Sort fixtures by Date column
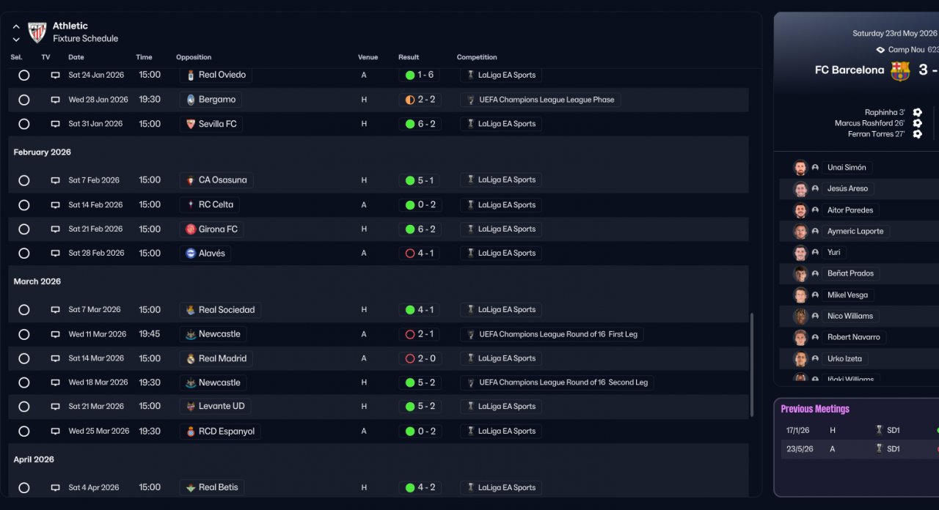 click(x=76, y=57)
